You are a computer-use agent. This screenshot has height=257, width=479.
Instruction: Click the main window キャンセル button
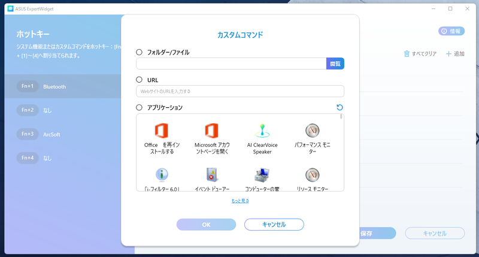435,234
